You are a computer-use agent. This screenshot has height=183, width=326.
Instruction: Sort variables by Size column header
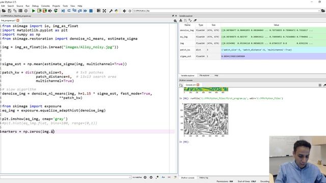pyautogui.click(x=213, y=25)
